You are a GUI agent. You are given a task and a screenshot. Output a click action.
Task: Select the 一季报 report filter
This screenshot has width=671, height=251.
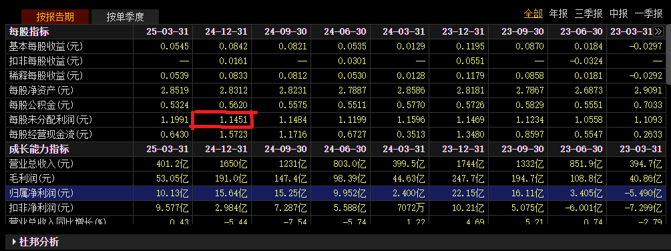pyautogui.click(x=649, y=13)
